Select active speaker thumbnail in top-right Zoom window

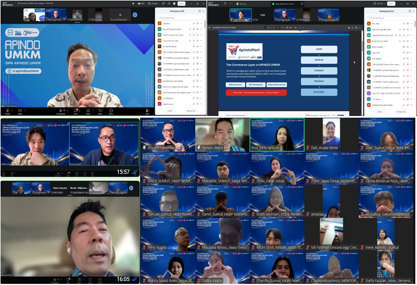coord(241,15)
